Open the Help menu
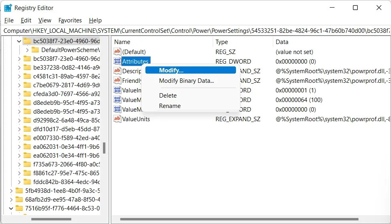This screenshot has width=391, height=224. [x=95, y=20]
